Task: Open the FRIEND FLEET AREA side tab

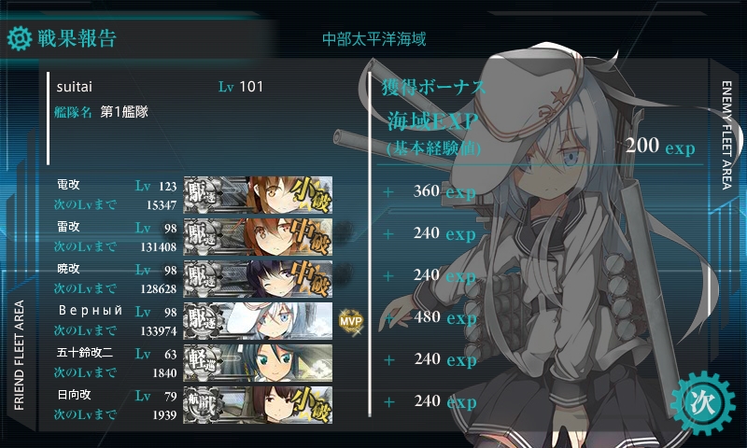Action: coord(19,356)
